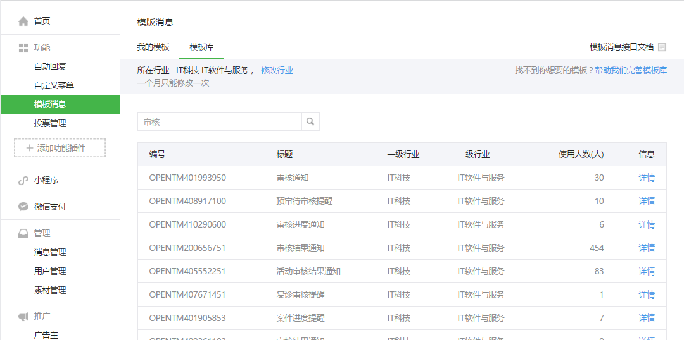Click template ID OPENTM410290600

[187, 224]
